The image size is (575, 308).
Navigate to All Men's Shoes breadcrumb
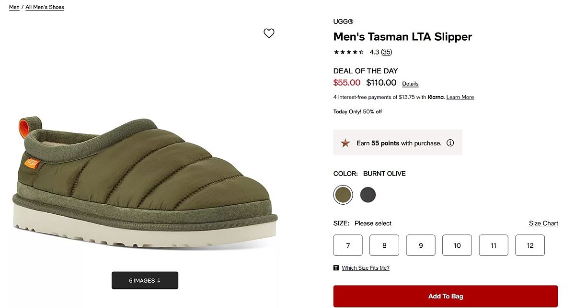(45, 7)
